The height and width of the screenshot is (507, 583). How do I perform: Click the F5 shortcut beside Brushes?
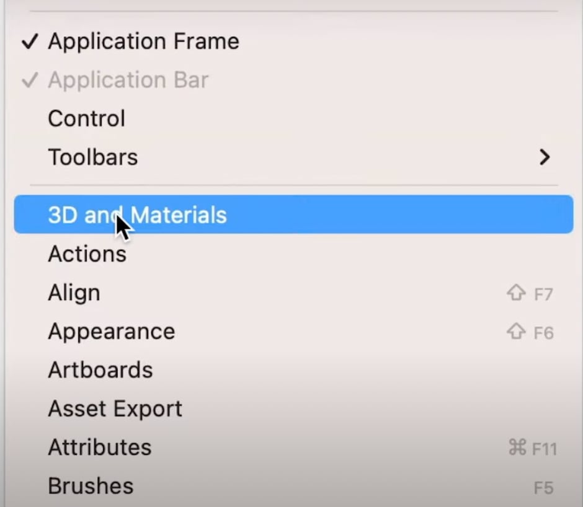click(x=543, y=487)
